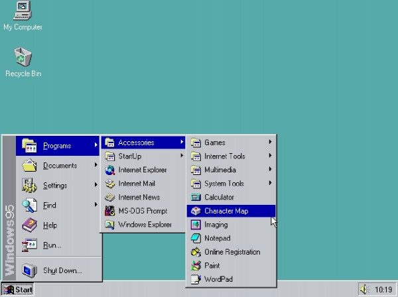The width and height of the screenshot is (398, 297).
Task: Click the Find magnifier icon
Action: pos(29,206)
